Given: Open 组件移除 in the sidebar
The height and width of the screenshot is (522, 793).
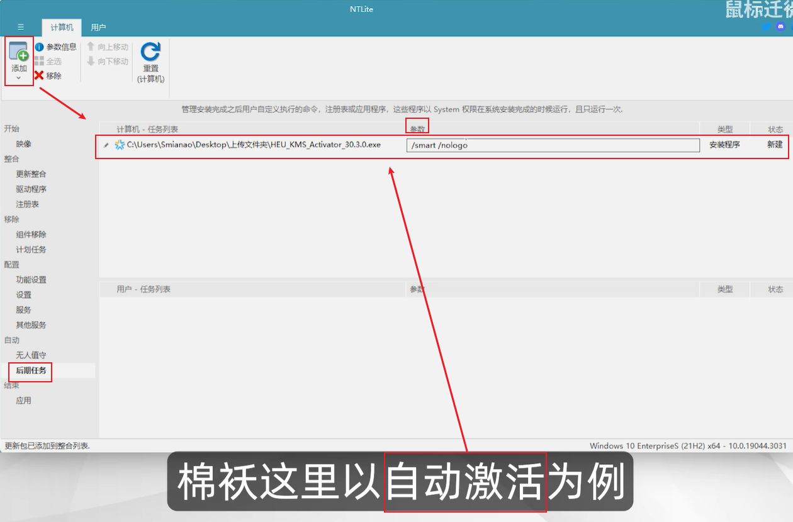Looking at the screenshot, I should 31,235.
